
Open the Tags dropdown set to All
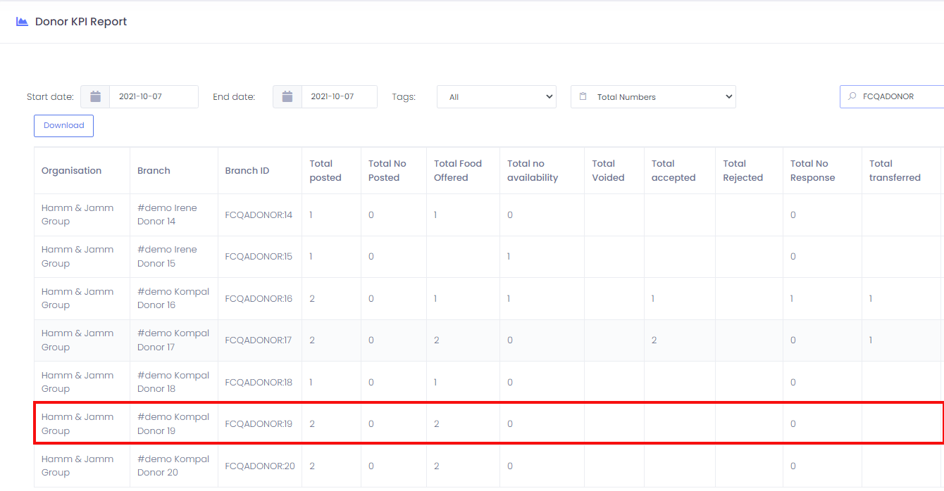(x=496, y=97)
